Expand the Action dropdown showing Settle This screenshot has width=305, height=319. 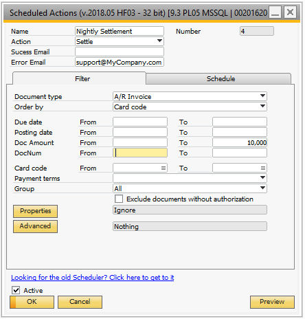click(159, 41)
